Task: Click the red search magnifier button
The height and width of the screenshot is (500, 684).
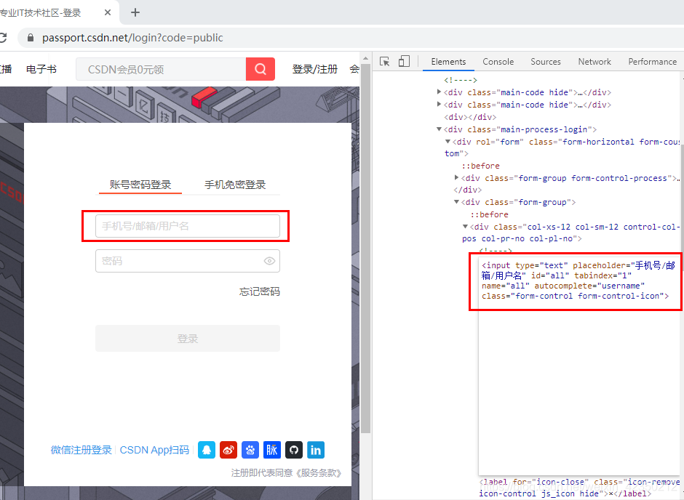Action: coord(260,68)
